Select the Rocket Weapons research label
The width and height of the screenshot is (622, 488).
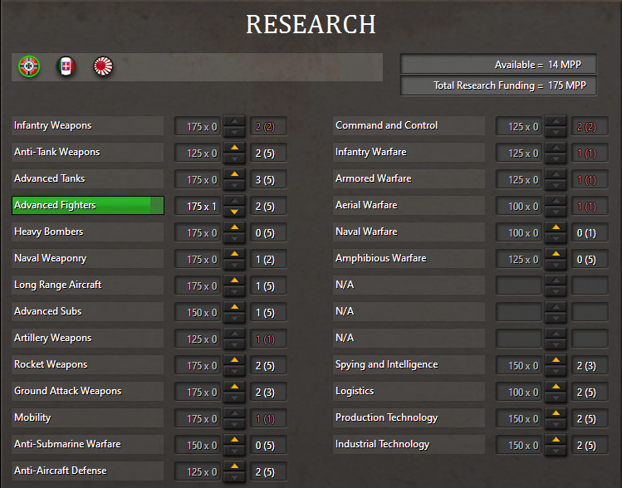pyautogui.click(x=88, y=364)
